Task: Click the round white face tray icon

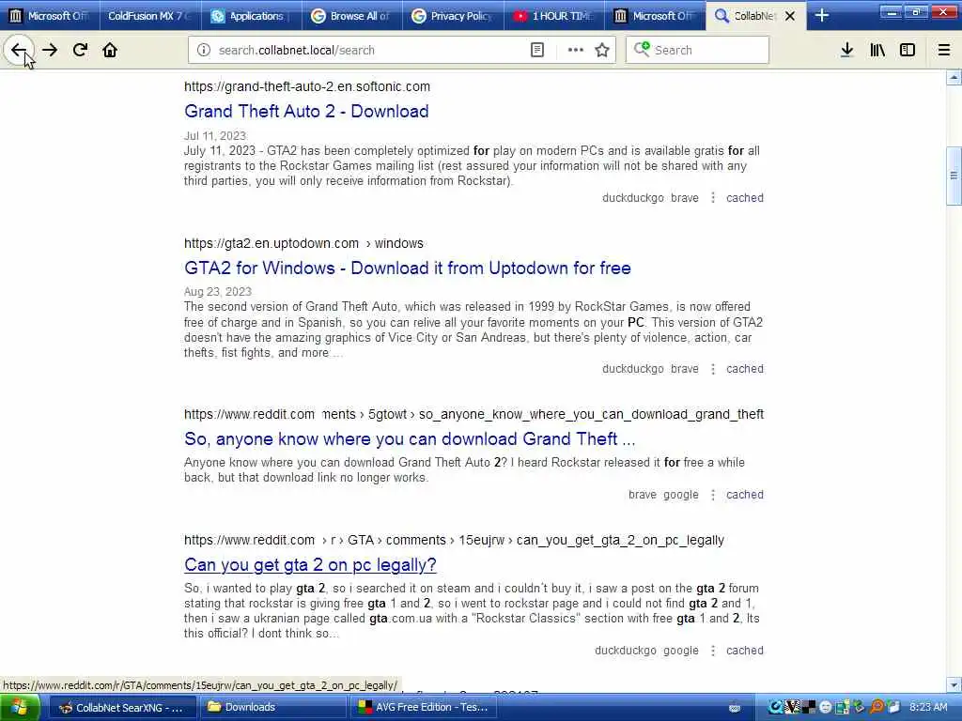Action: [x=826, y=708]
